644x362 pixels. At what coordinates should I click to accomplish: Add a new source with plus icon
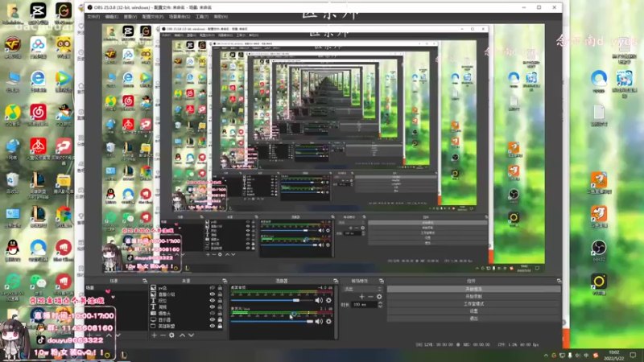coord(154,335)
